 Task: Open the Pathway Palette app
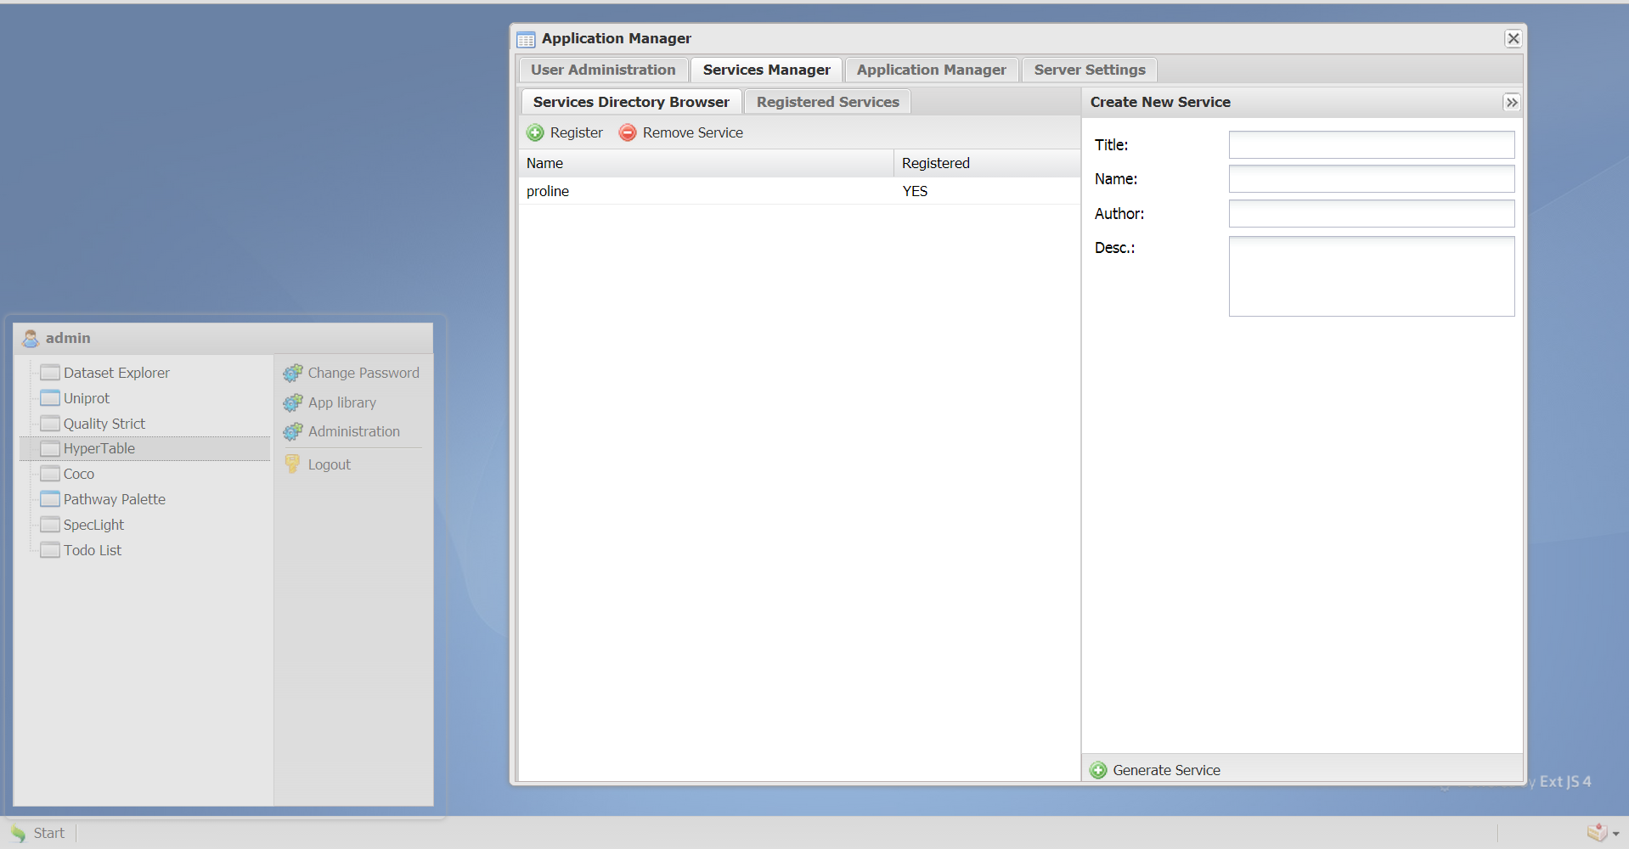[114, 499]
